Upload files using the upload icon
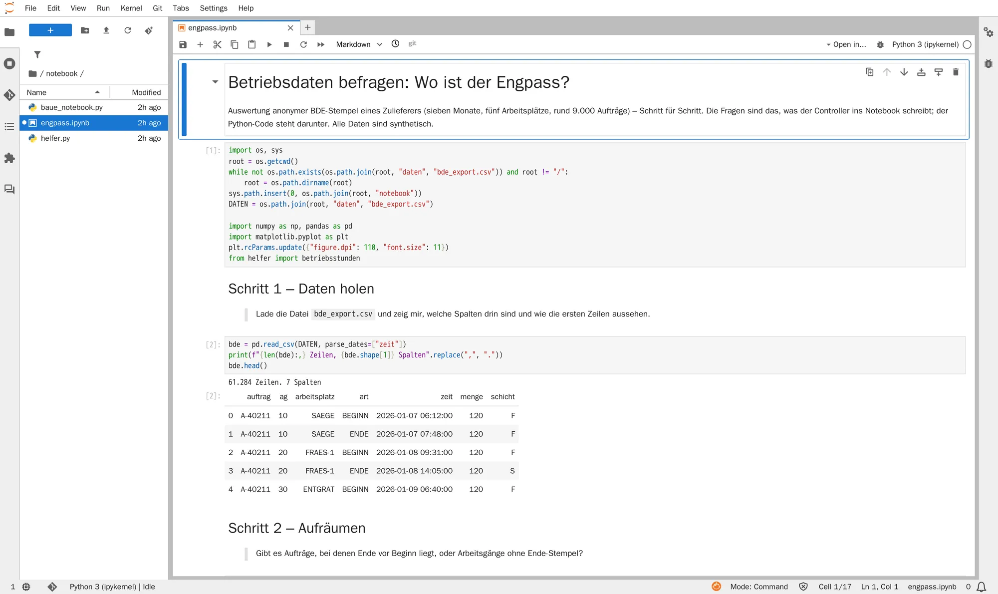998x594 pixels. (x=106, y=30)
